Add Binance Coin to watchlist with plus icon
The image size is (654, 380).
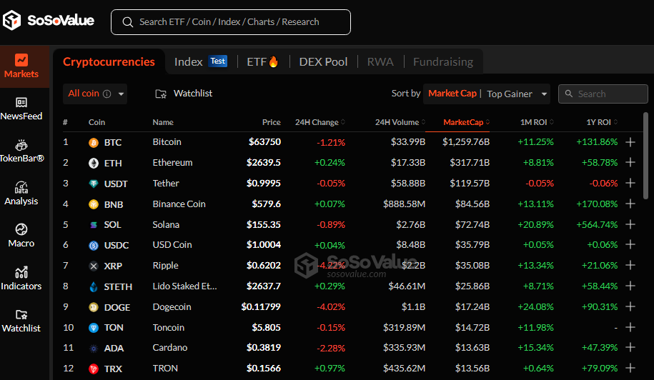tap(630, 204)
